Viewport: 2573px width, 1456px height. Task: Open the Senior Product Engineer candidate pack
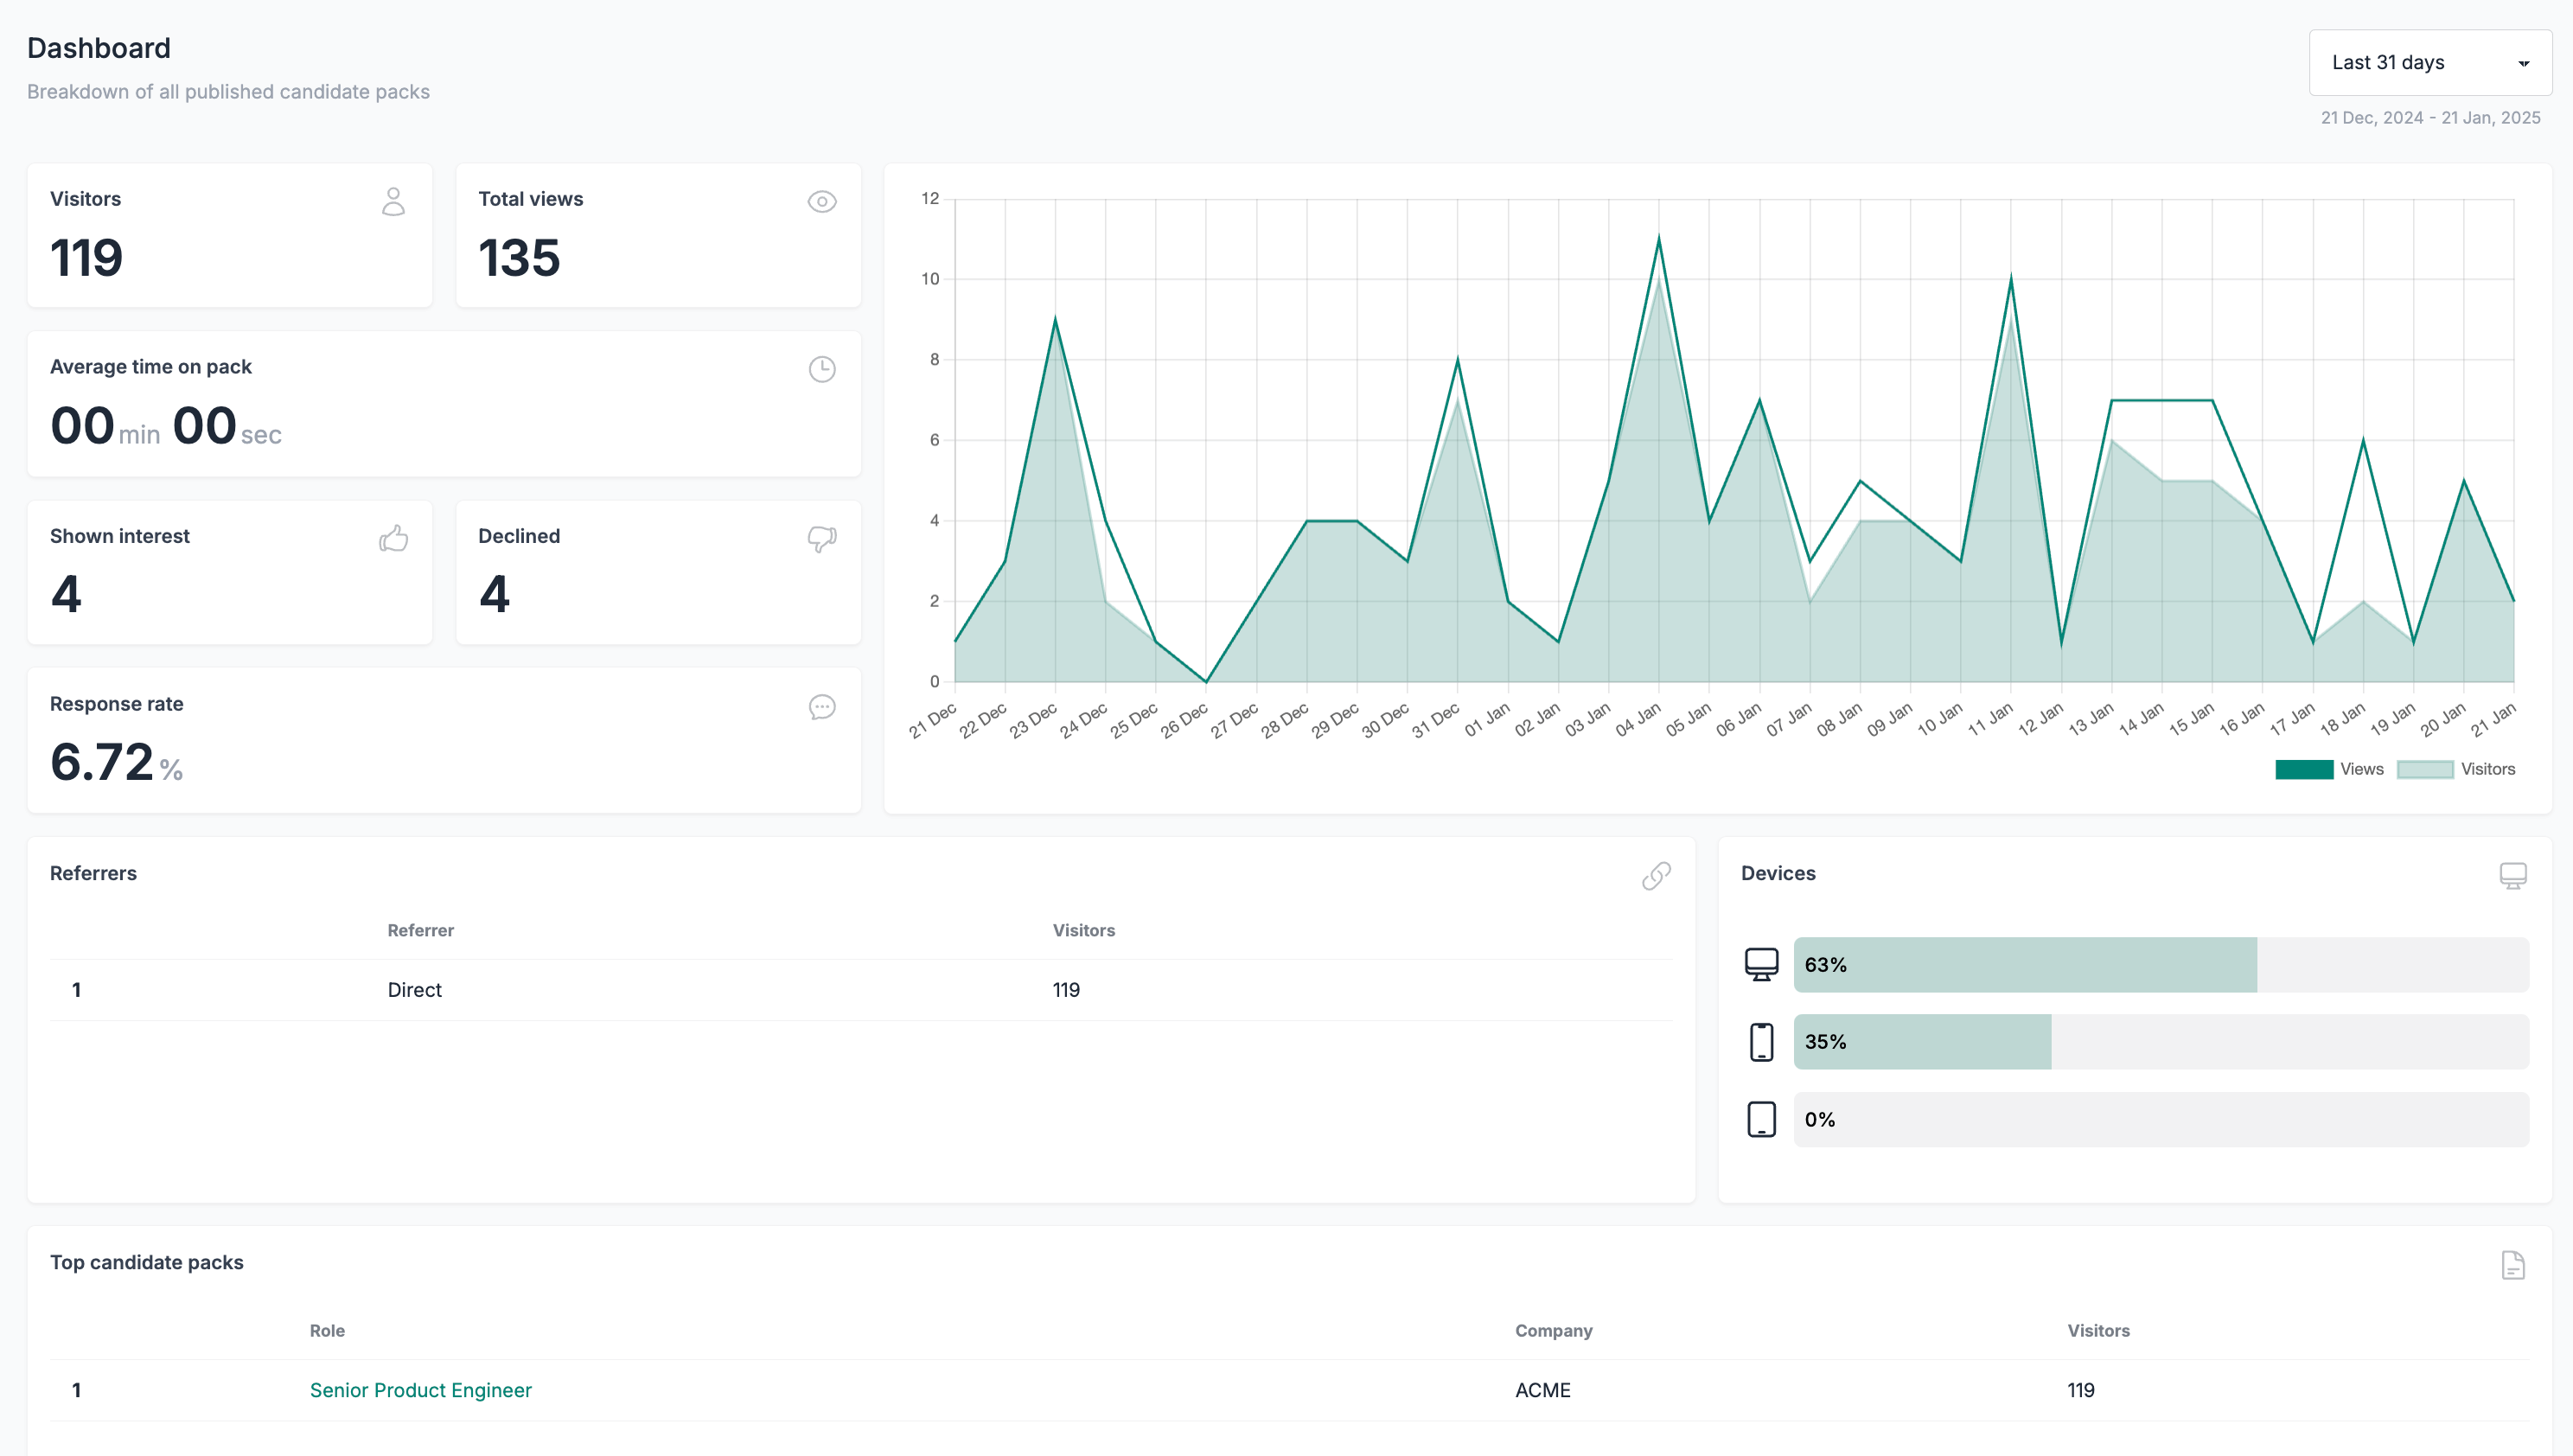point(420,1390)
